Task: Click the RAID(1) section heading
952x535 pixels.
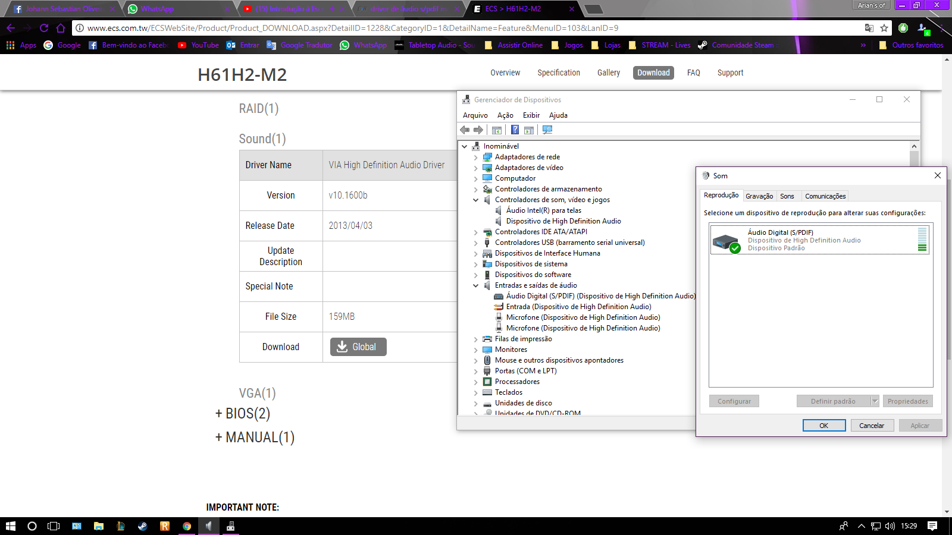Action: click(x=259, y=108)
